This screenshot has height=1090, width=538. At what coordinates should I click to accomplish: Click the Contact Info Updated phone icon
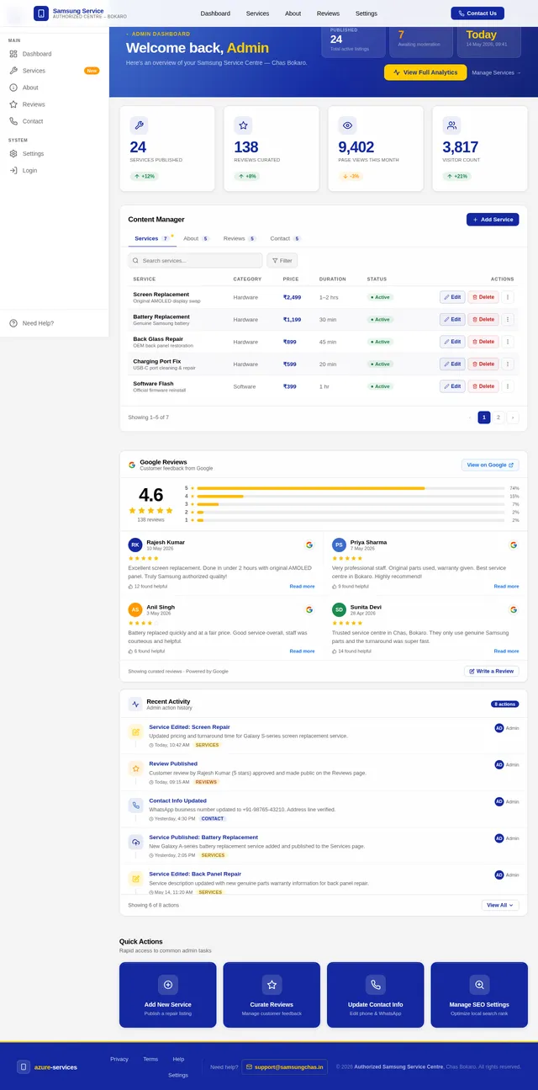135,806
